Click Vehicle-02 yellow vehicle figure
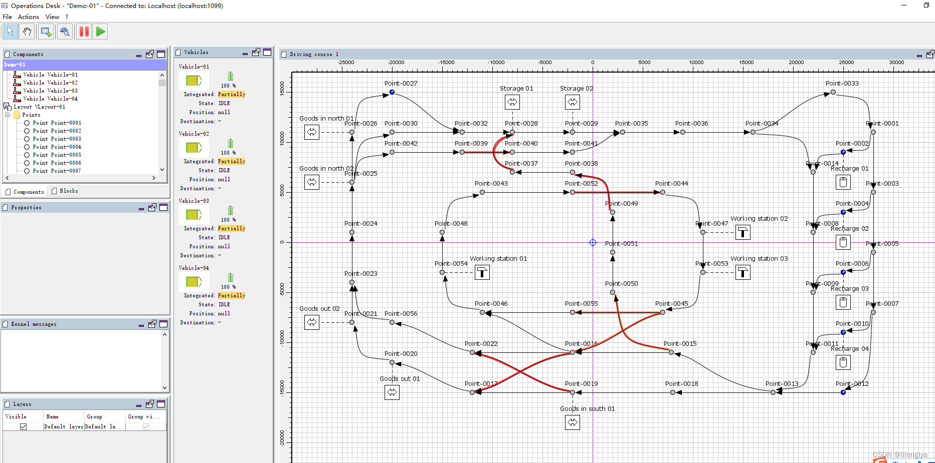Screen dimensions: 935x463 pos(194,148)
